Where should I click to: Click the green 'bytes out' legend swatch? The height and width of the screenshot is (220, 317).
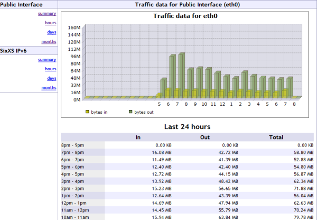click(x=130, y=112)
